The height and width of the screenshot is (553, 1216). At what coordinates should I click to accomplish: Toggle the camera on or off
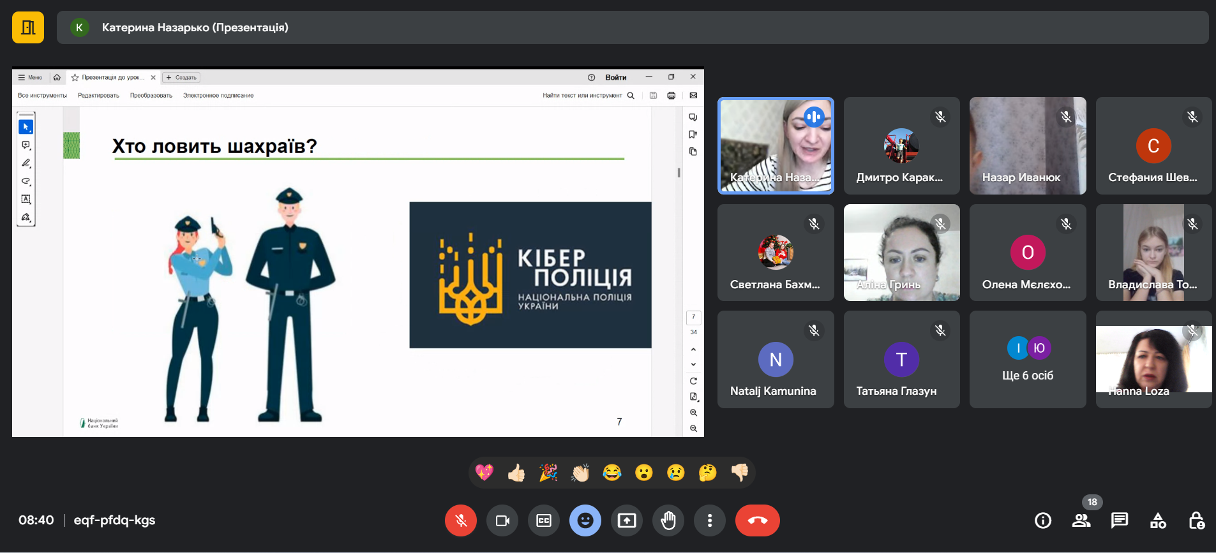[502, 520]
